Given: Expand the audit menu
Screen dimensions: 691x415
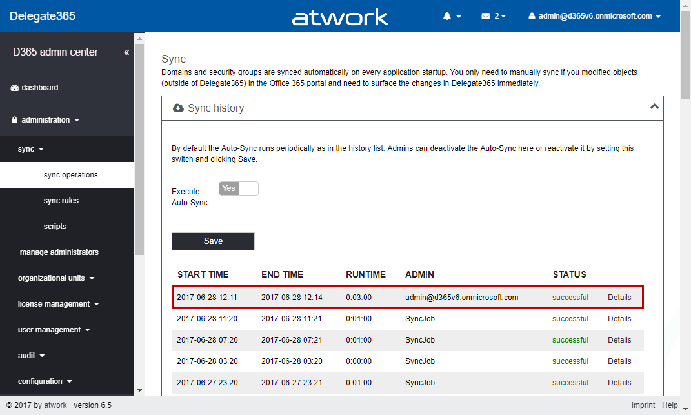Looking at the screenshot, I should [31, 356].
